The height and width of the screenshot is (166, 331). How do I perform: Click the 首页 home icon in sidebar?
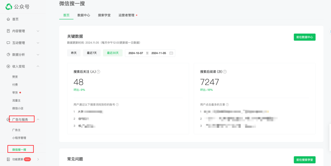tap(8, 19)
